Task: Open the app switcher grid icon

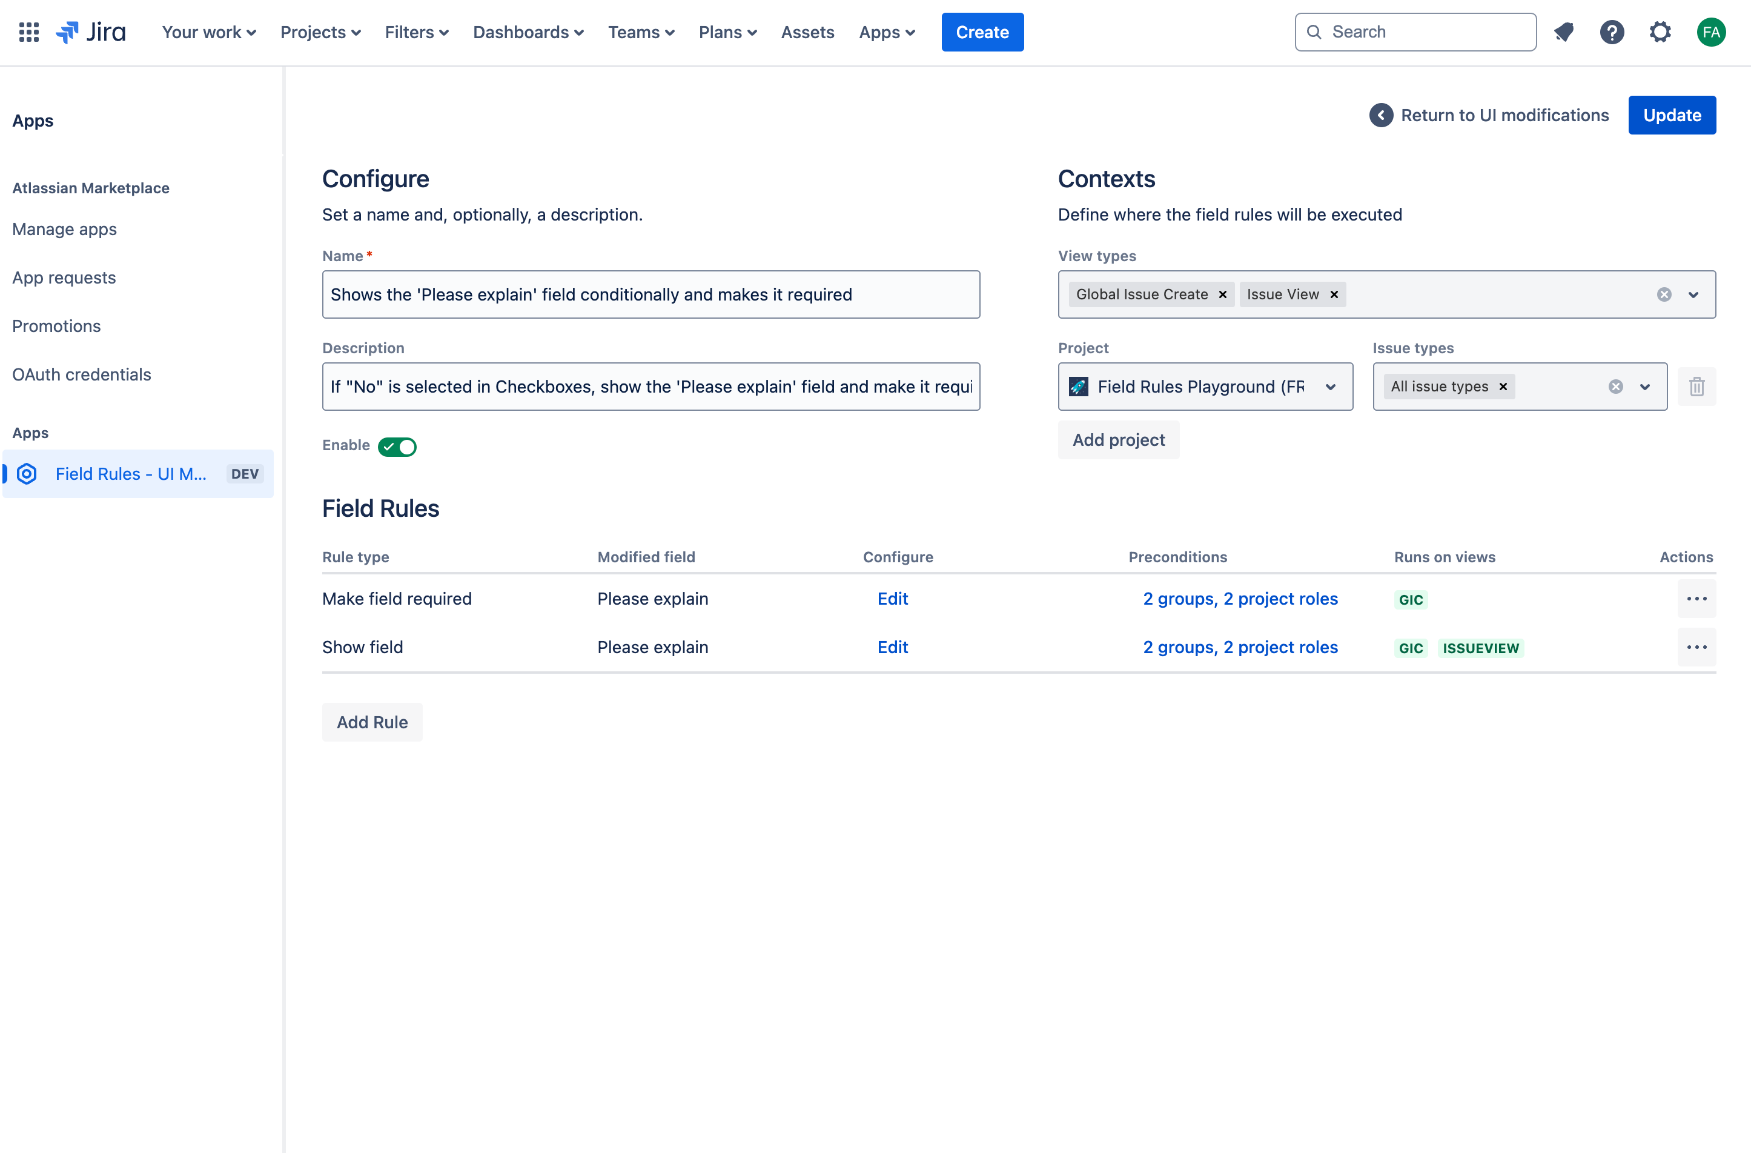Action: click(x=28, y=32)
